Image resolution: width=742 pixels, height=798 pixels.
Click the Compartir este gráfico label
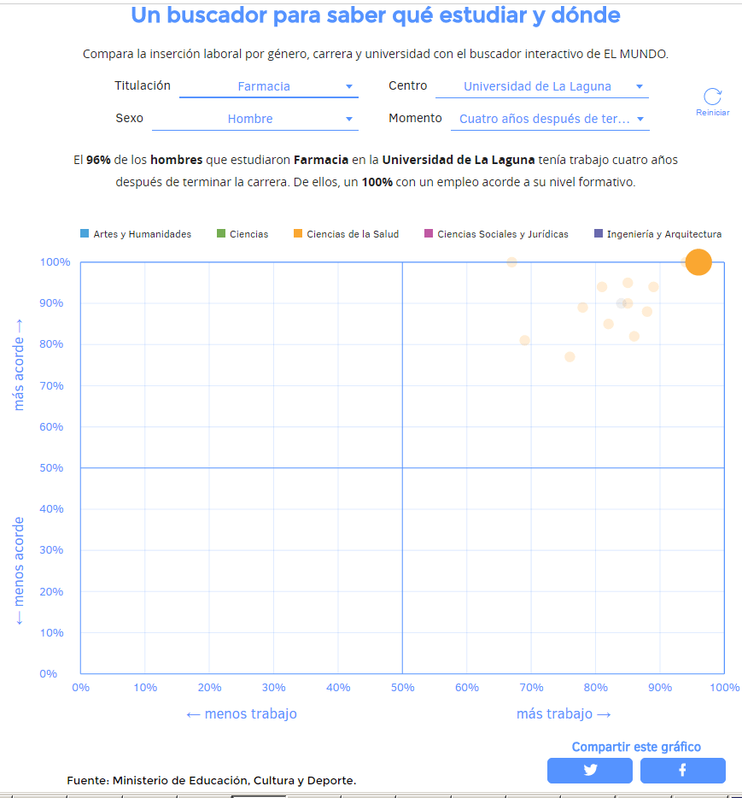click(x=636, y=747)
